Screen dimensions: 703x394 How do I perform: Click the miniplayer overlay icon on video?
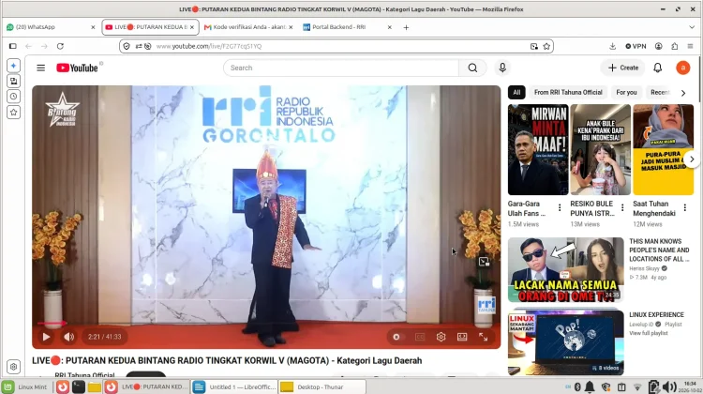[484, 262]
